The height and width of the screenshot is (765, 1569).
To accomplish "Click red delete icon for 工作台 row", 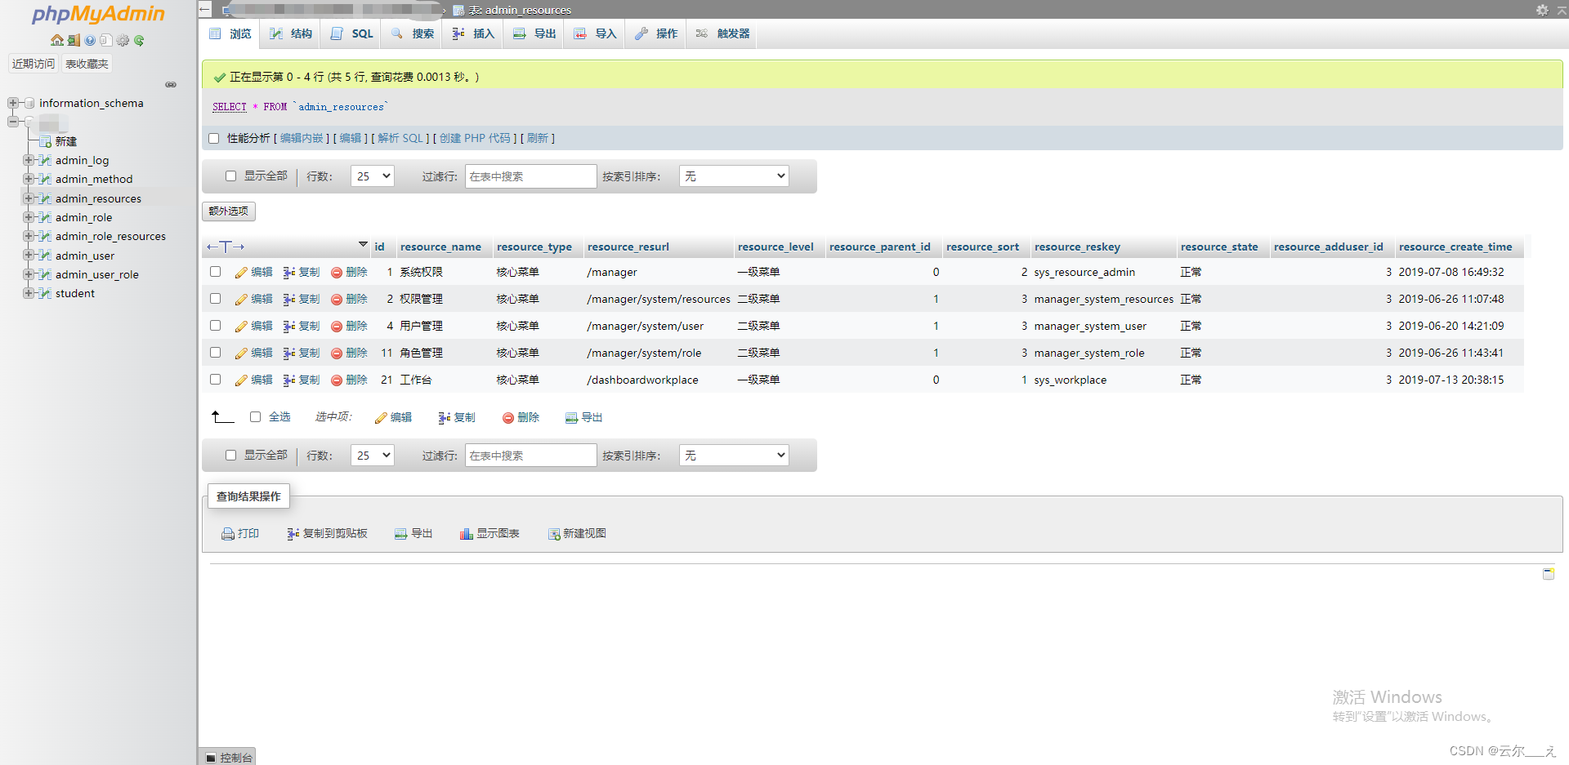I will [x=337, y=380].
